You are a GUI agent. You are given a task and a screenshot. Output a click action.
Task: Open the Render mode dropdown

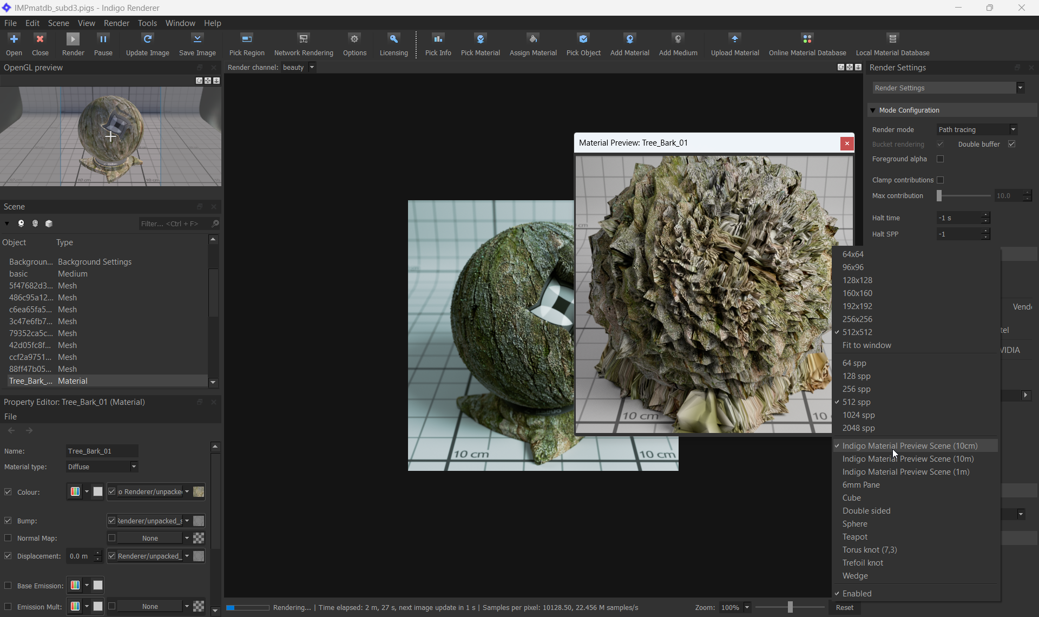tap(977, 129)
